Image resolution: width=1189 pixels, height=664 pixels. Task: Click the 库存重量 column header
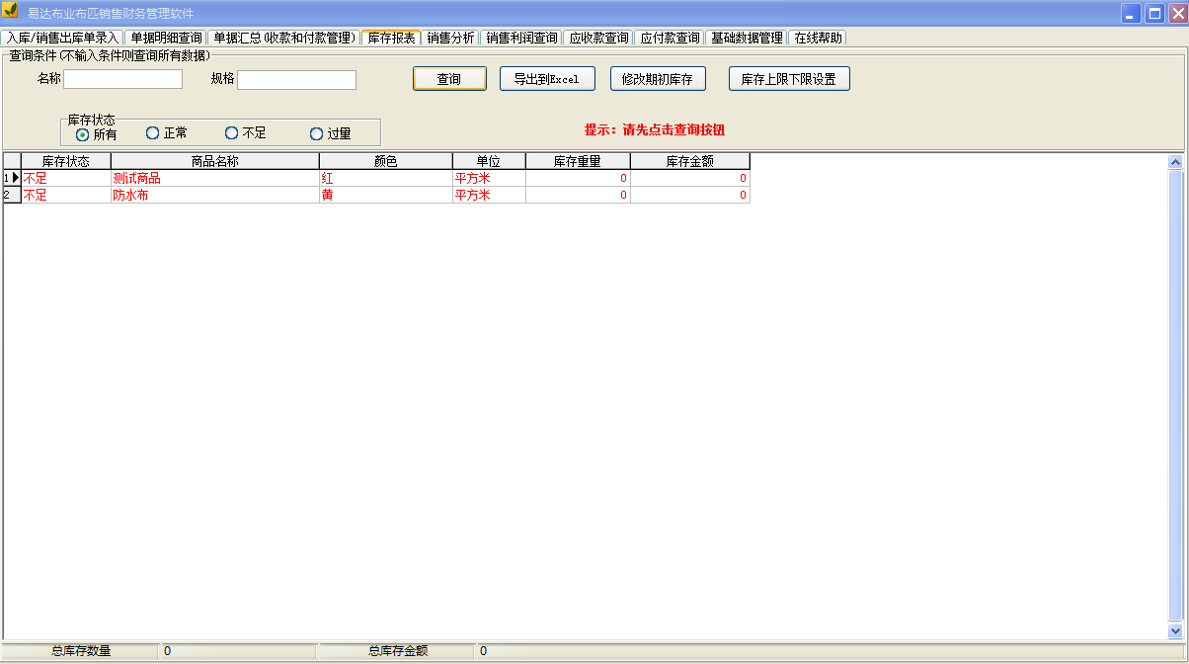click(578, 161)
